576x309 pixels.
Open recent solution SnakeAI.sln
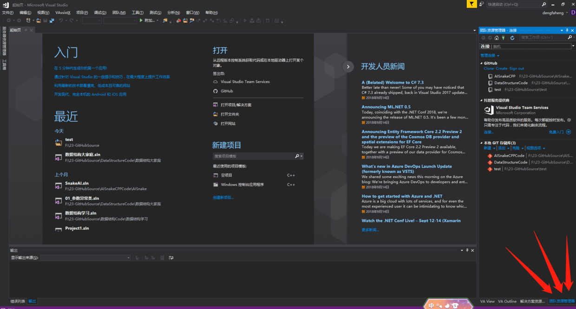tap(77, 183)
